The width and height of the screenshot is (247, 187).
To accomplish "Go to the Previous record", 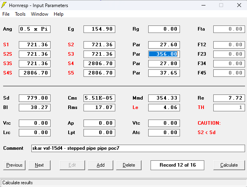I will (x=15, y=165).
